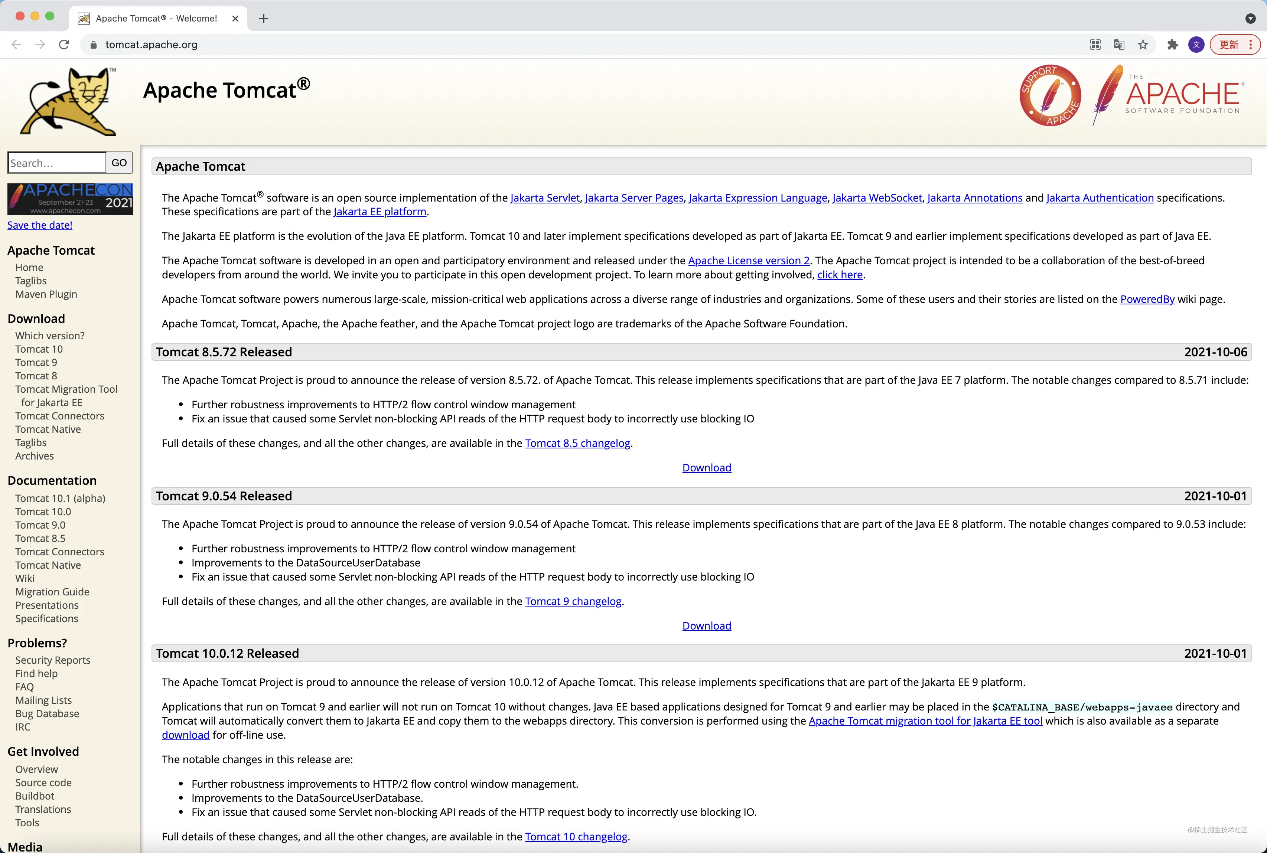Click the GO search button
Image resolution: width=1267 pixels, height=853 pixels.
click(119, 163)
